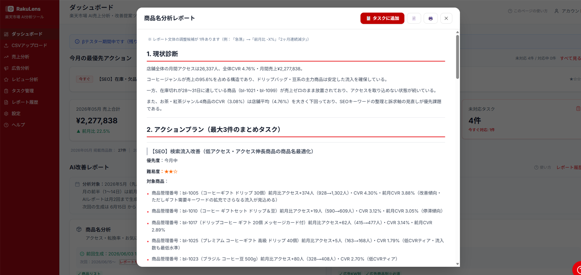Open the このページの使い方 help link
This screenshot has width=581, height=275.
[528, 11]
